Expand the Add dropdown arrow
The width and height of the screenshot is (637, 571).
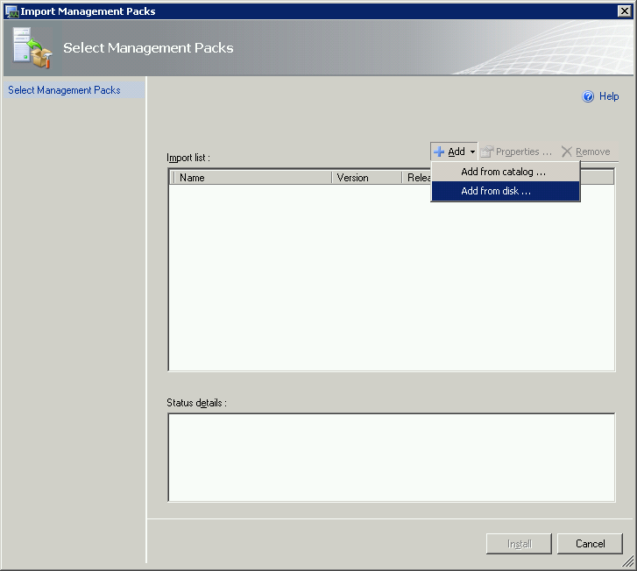pyautogui.click(x=472, y=152)
